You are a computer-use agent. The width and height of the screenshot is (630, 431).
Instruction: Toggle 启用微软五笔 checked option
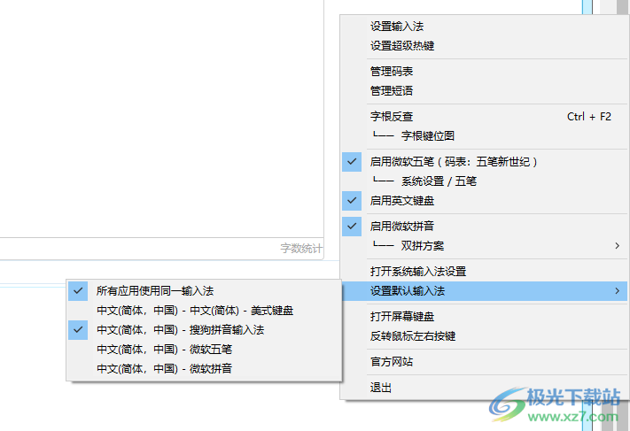(x=484, y=162)
